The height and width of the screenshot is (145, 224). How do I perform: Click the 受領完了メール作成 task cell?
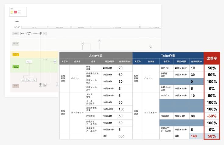[93, 123]
